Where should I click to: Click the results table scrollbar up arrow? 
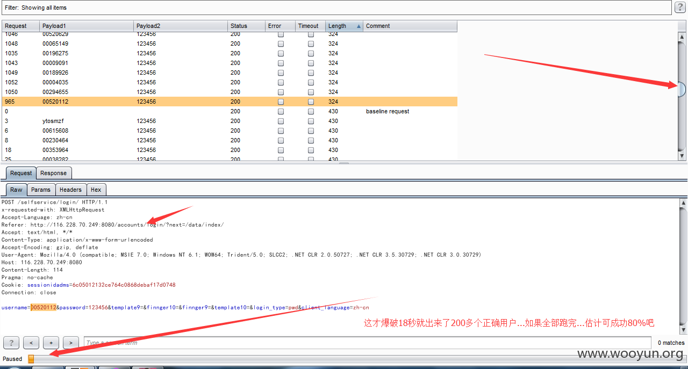[x=682, y=36]
